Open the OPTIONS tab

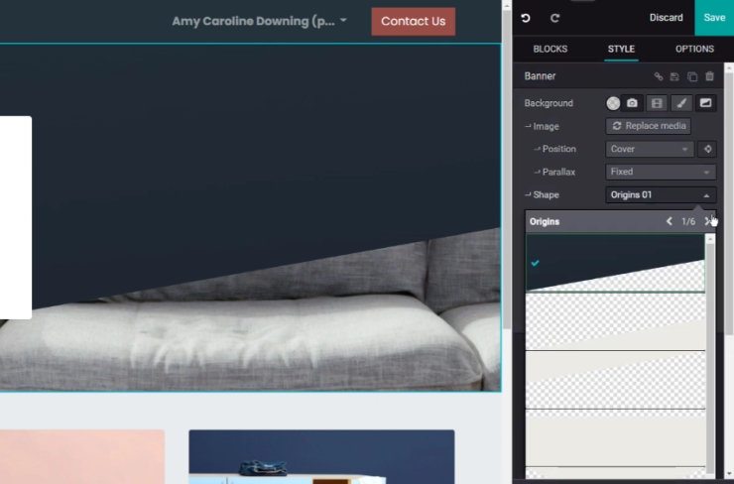(694, 49)
